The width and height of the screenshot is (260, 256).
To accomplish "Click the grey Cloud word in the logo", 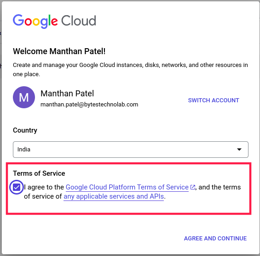I will (x=79, y=21).
